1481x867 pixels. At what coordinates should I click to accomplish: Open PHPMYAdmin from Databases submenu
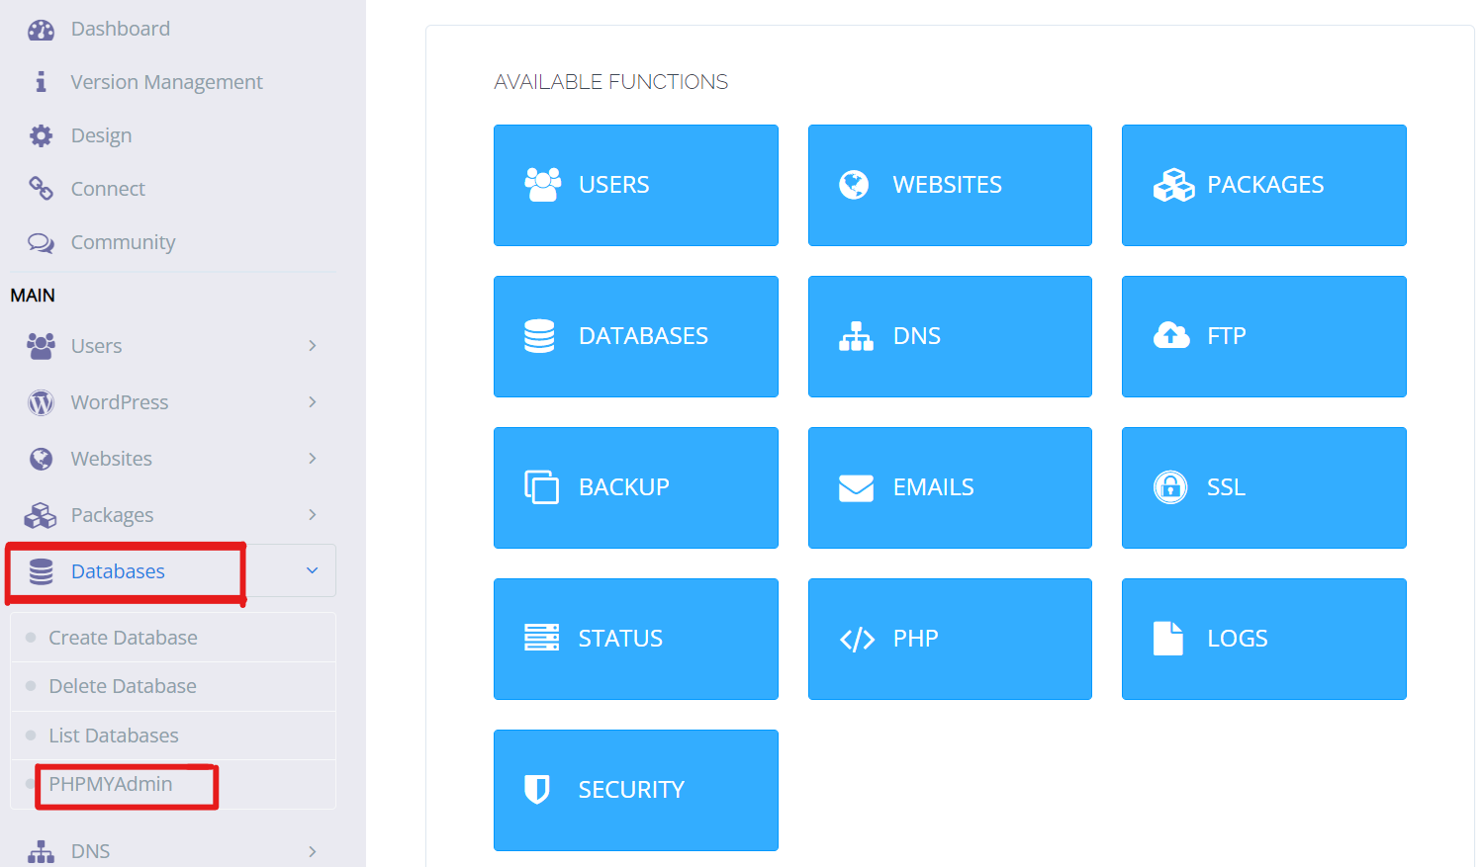[111, 784]
